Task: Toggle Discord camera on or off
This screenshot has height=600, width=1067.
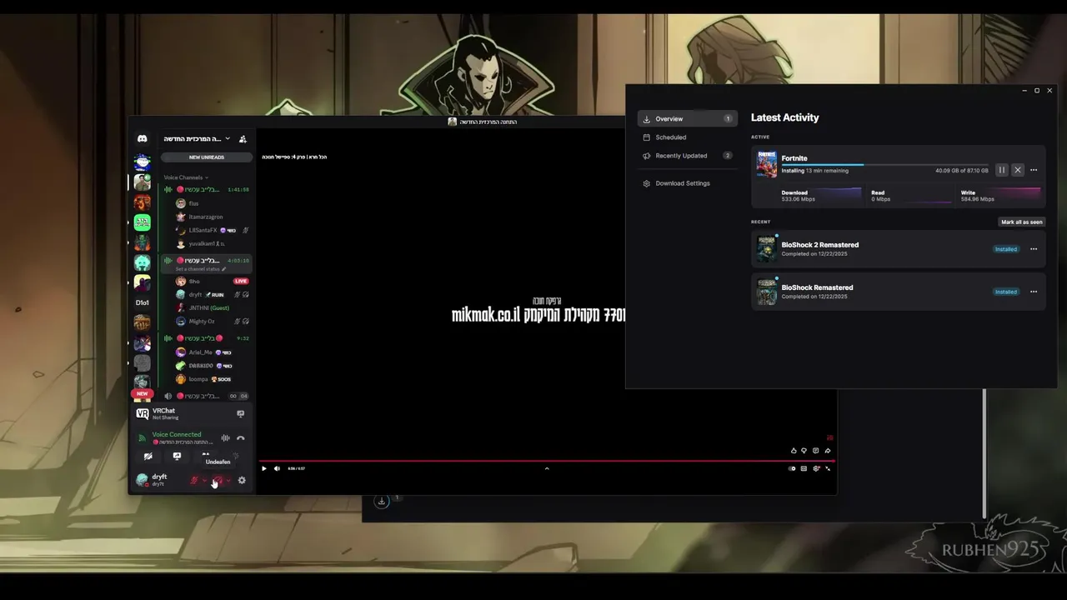Action: (x=148, y=457)
